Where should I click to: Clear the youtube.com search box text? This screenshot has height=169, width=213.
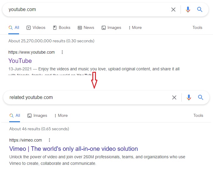[x=173, y=10]
